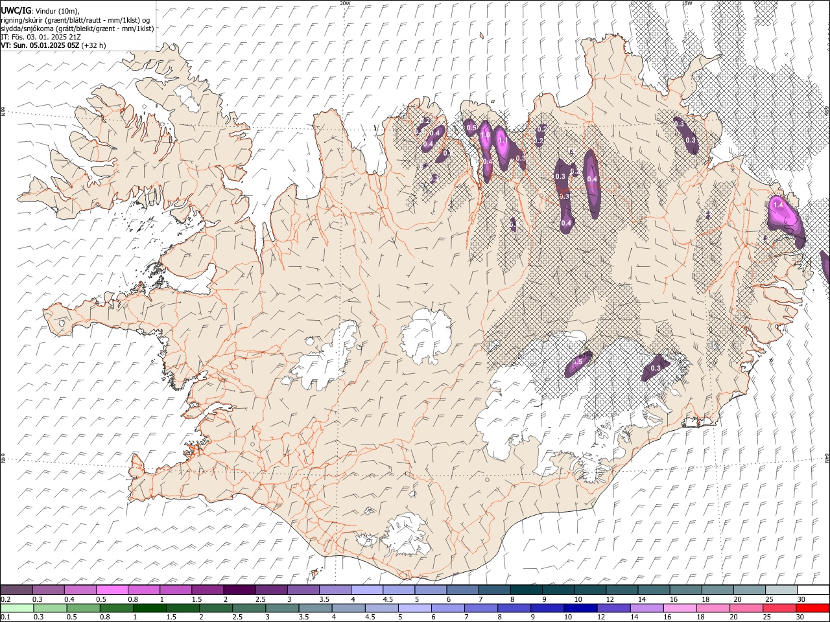Viewport: 830px width, 622px height.
Task: Pick the darkest purple 2 swatch on snow scale
Action: [x=239, y=590]
